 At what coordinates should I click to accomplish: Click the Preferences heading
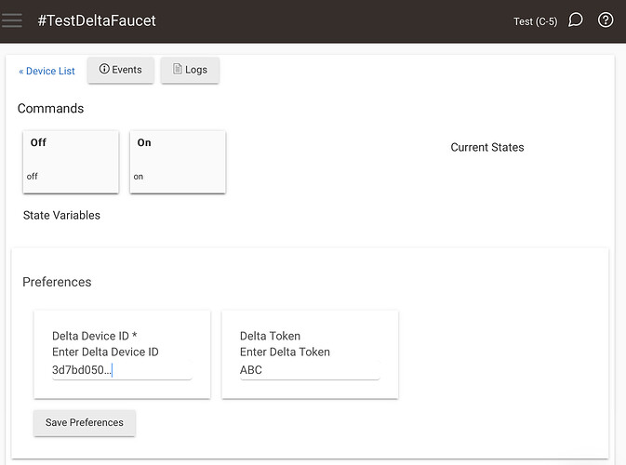[57, 282]
